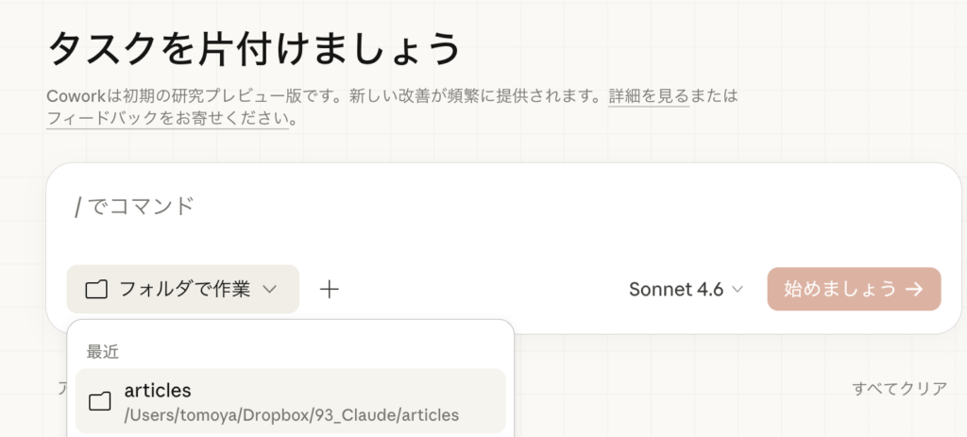Click the タスクを片付けましょう heading

tap(253, 49)
